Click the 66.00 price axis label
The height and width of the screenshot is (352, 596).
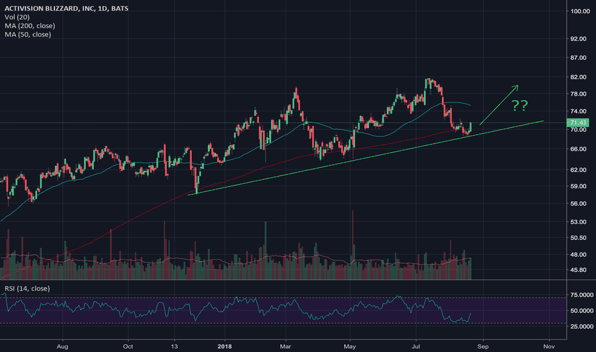click(579, 149)
